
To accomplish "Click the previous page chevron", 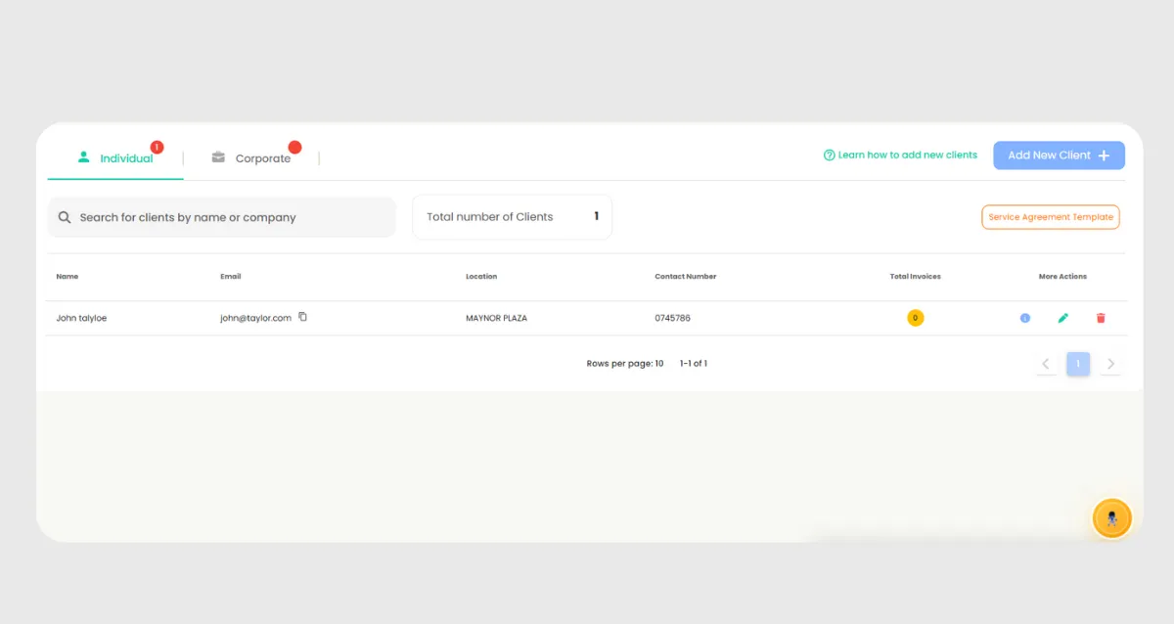I will click(1045, 363).
